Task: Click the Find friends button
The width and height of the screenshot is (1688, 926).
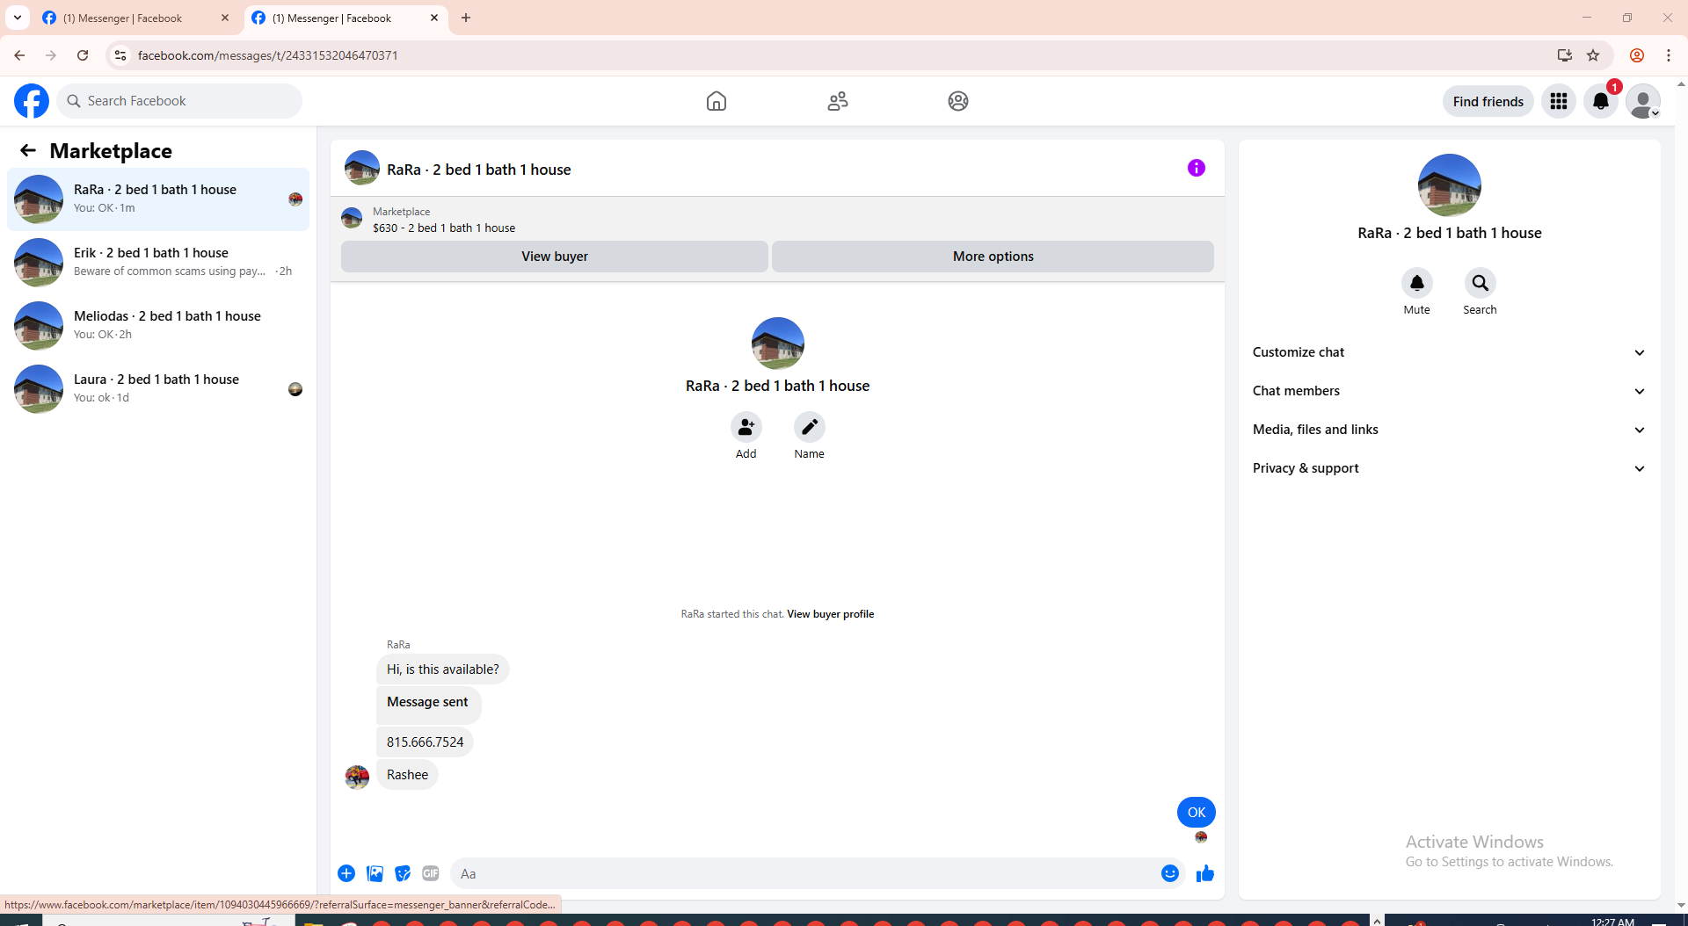Action: coord(1488,101)
